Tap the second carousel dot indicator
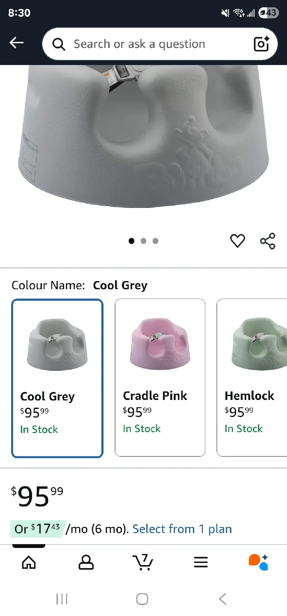 pyautogui.click(x=143, y=240)
